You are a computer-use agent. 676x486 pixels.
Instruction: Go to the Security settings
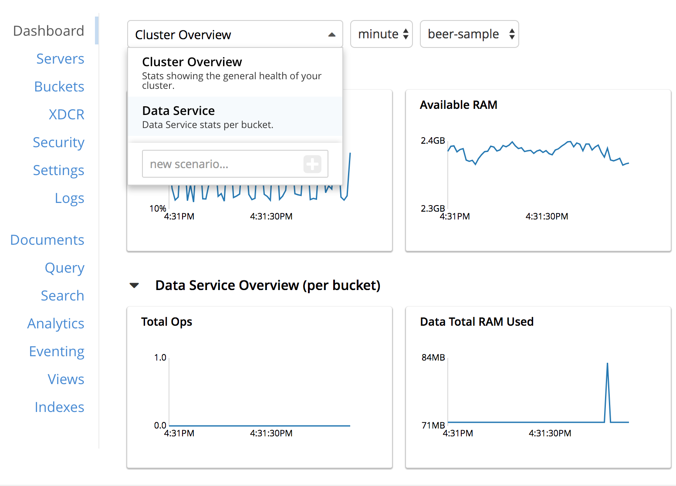click(x=58, y=142)
